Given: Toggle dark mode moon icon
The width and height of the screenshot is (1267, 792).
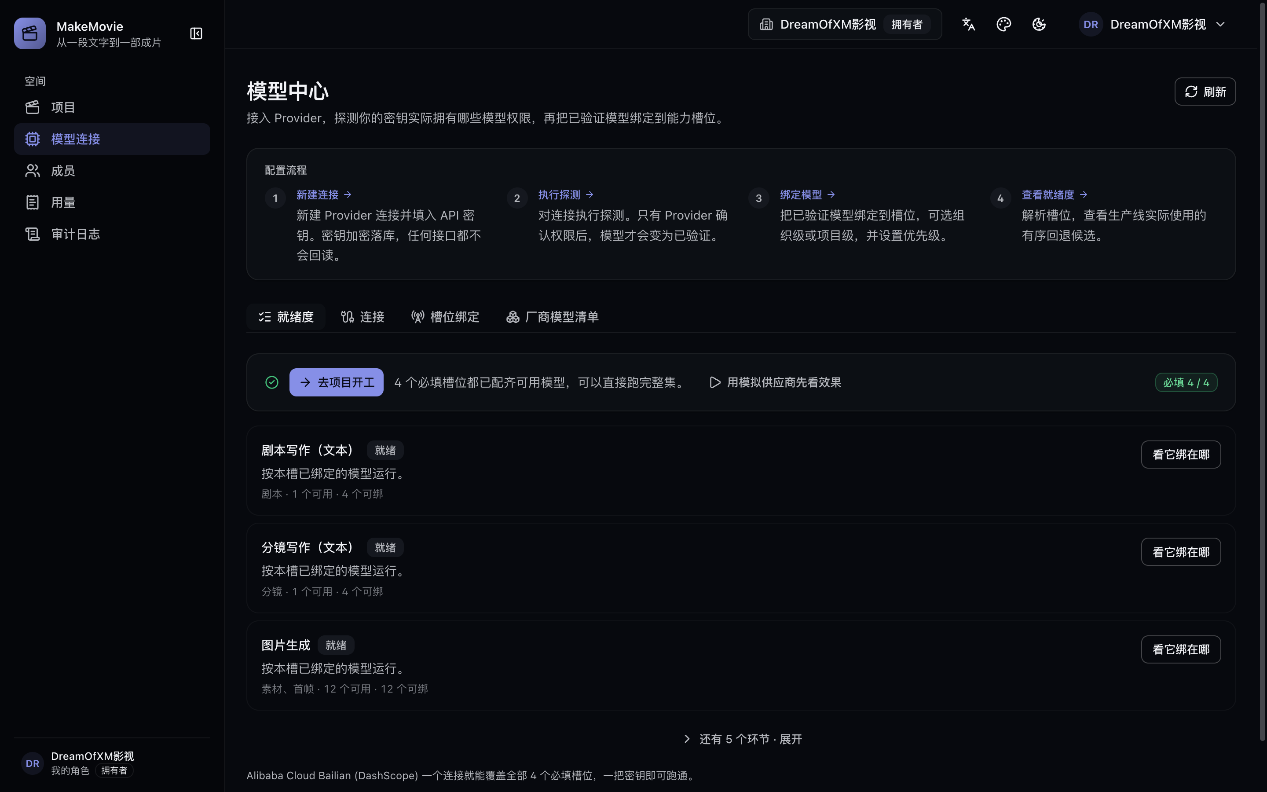Looking at the screenshot, I should (1039, 24).
